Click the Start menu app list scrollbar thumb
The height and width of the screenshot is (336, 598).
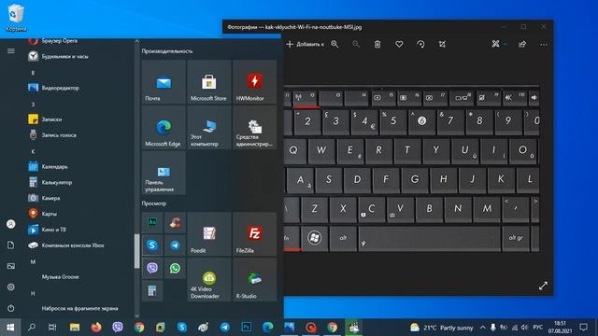137,251
